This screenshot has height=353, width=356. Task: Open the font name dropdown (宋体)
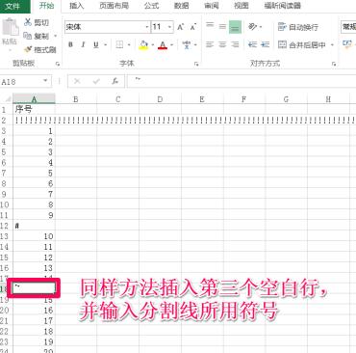147,27
